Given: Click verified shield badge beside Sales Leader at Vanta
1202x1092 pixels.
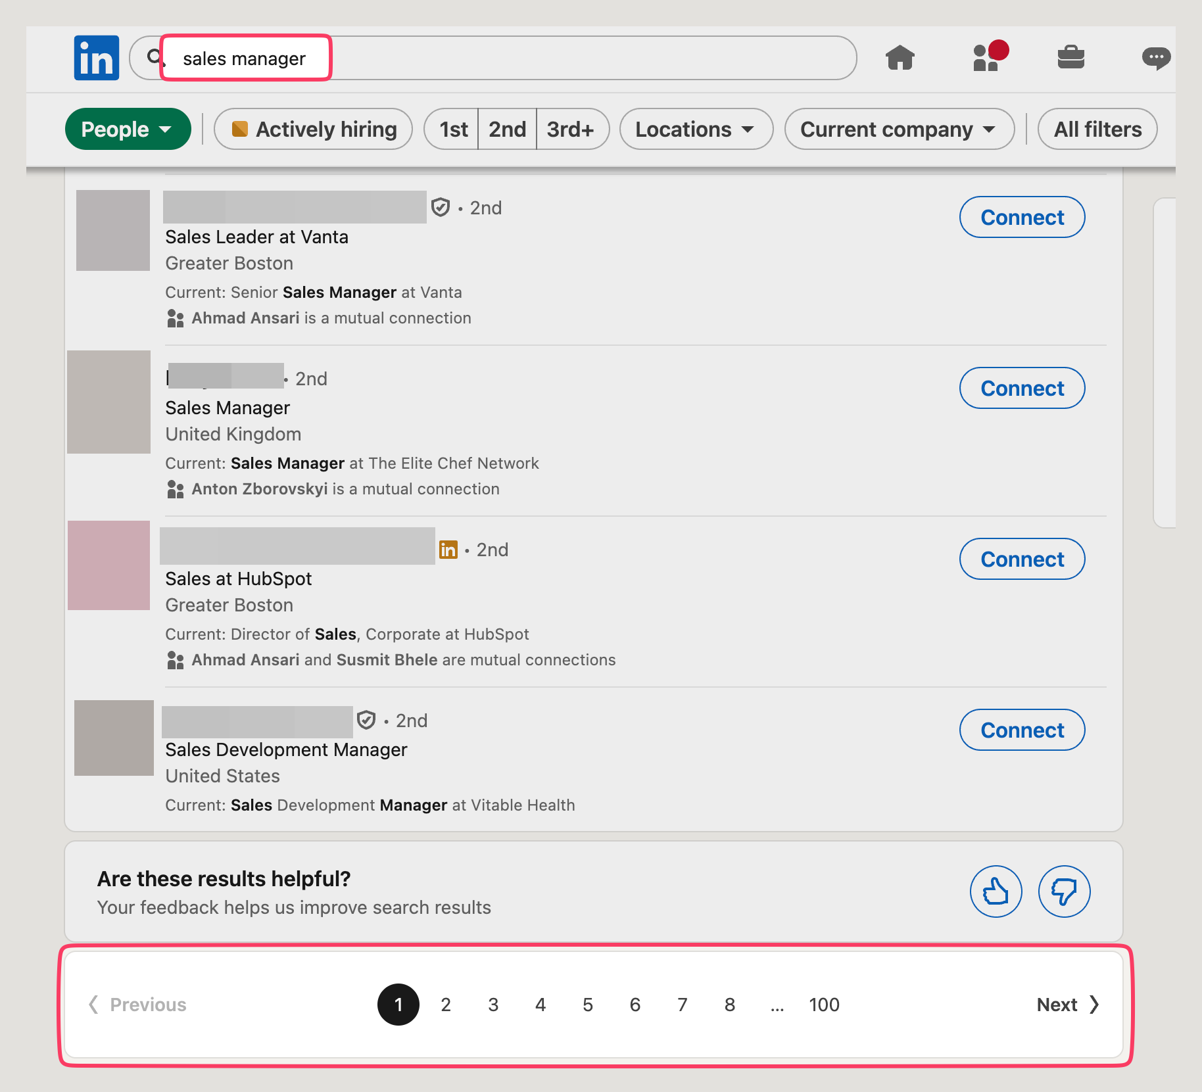Looking at the screenshot, I should (x=440, y=208).
